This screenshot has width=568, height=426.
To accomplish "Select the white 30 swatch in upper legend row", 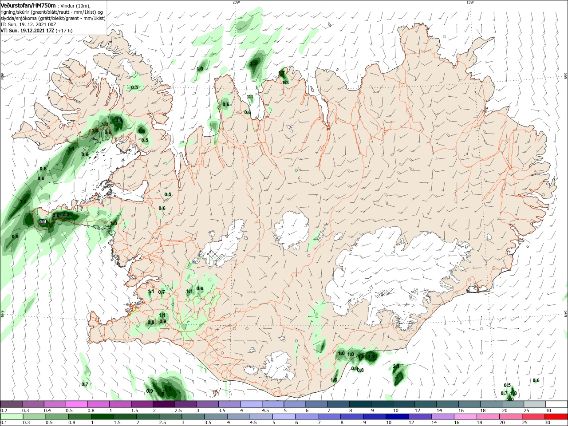I will point(556,404).
